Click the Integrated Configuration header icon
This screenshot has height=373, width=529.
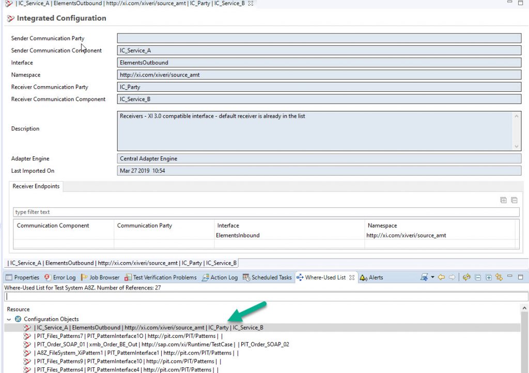pyautogui.click(x=10, y=18)
